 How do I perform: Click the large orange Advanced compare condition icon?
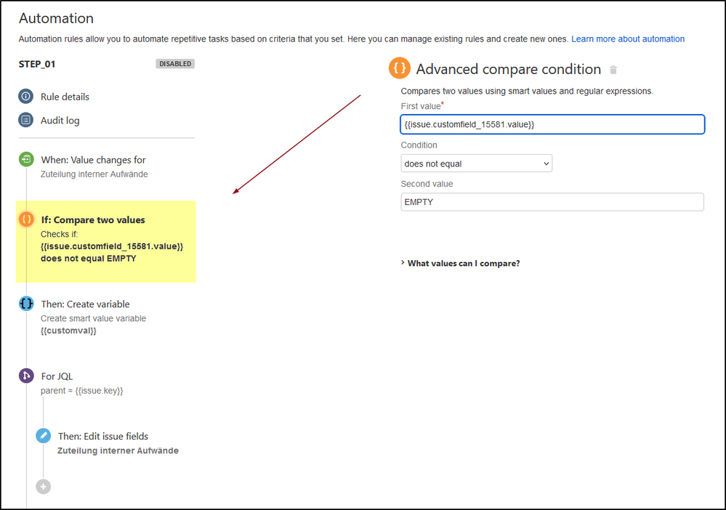399,68
